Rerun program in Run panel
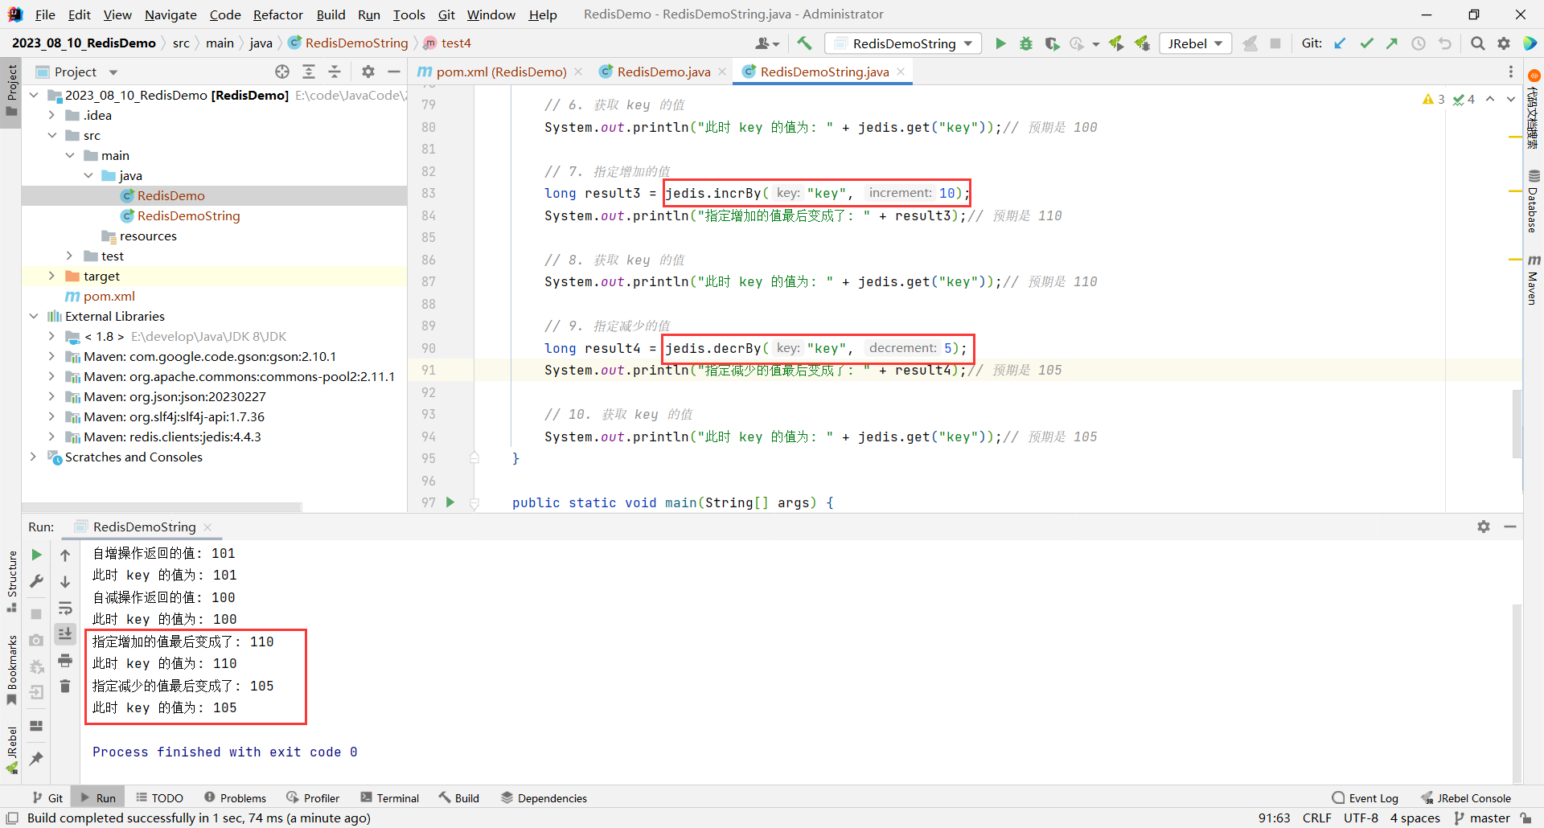The width and height of the screenshot is (1544, 828). coord(36,555)
